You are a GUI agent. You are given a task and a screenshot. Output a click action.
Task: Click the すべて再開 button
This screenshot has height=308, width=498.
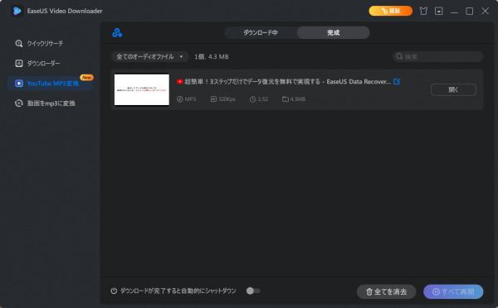453,291
